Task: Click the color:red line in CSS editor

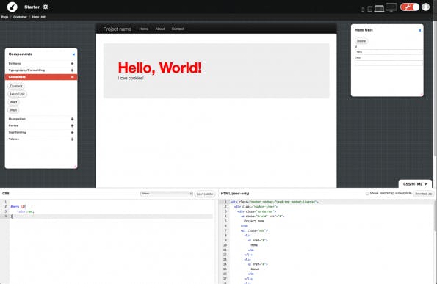Action: [x=26, y=211]
